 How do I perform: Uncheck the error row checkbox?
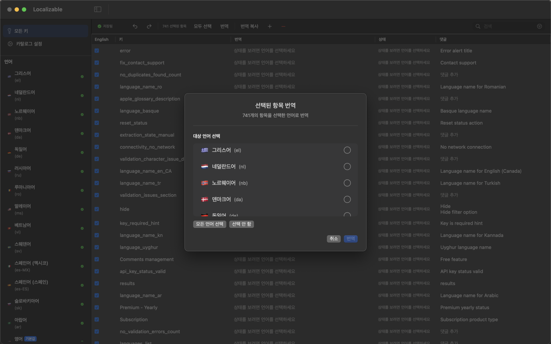(x=96, y=51)
